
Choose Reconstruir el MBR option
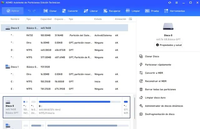156,81
